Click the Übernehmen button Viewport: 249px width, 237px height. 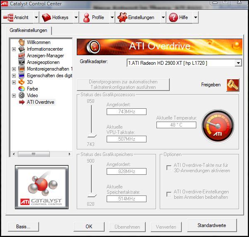pos(127,227)
